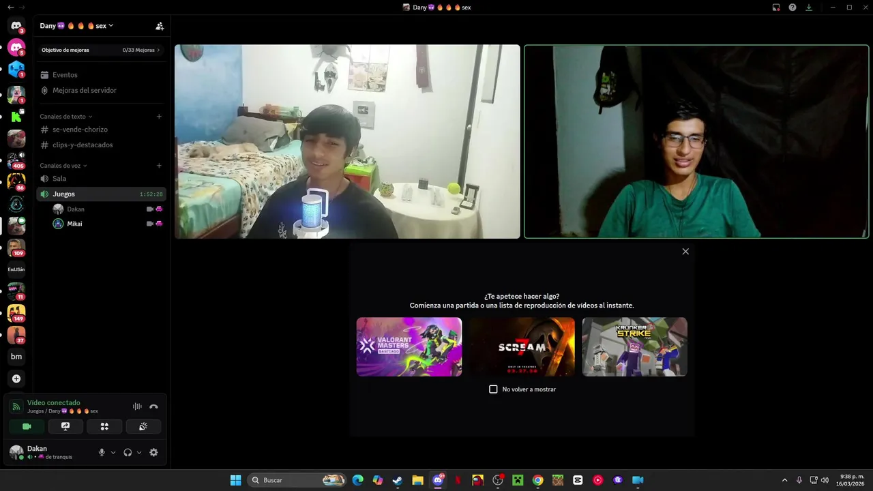
Task: Expand Objetivo de mejoras boost goal
Action: pyautogui.click(x=101, y=50)
